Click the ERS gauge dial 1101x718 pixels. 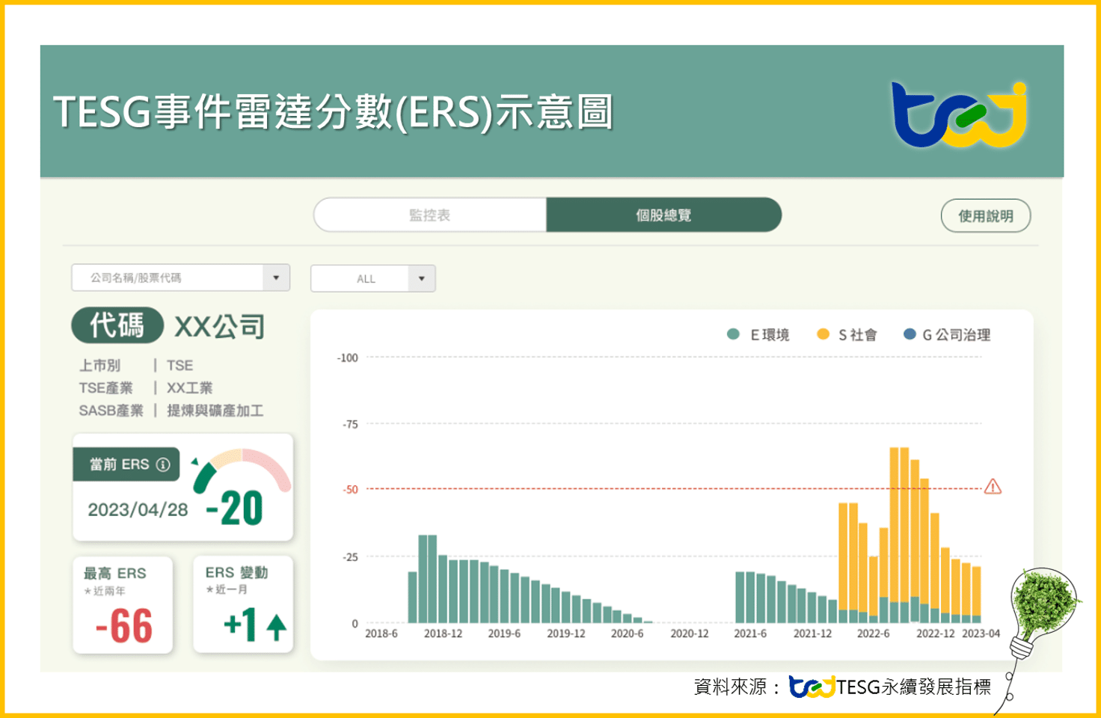click(x=241, y=473)
